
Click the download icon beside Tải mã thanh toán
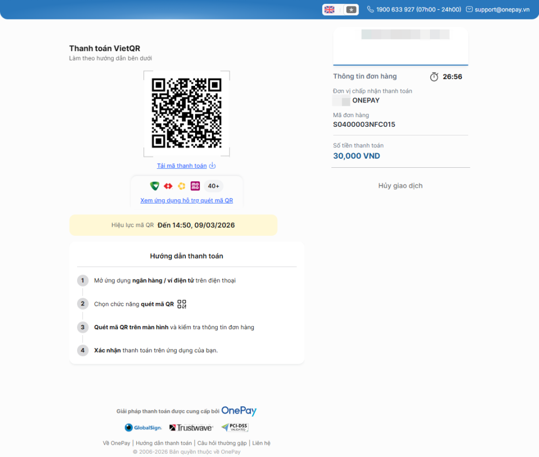212,166
